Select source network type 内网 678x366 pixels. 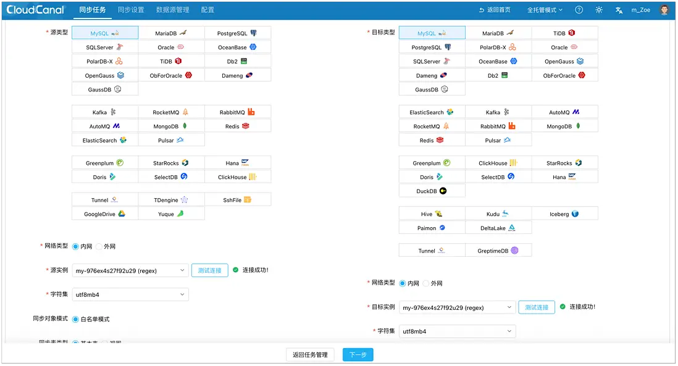point(76,246)
